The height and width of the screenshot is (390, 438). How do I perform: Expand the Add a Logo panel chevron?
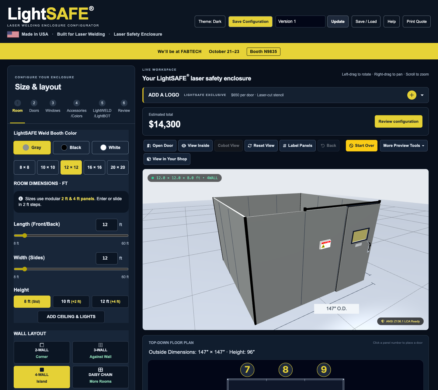422,95
